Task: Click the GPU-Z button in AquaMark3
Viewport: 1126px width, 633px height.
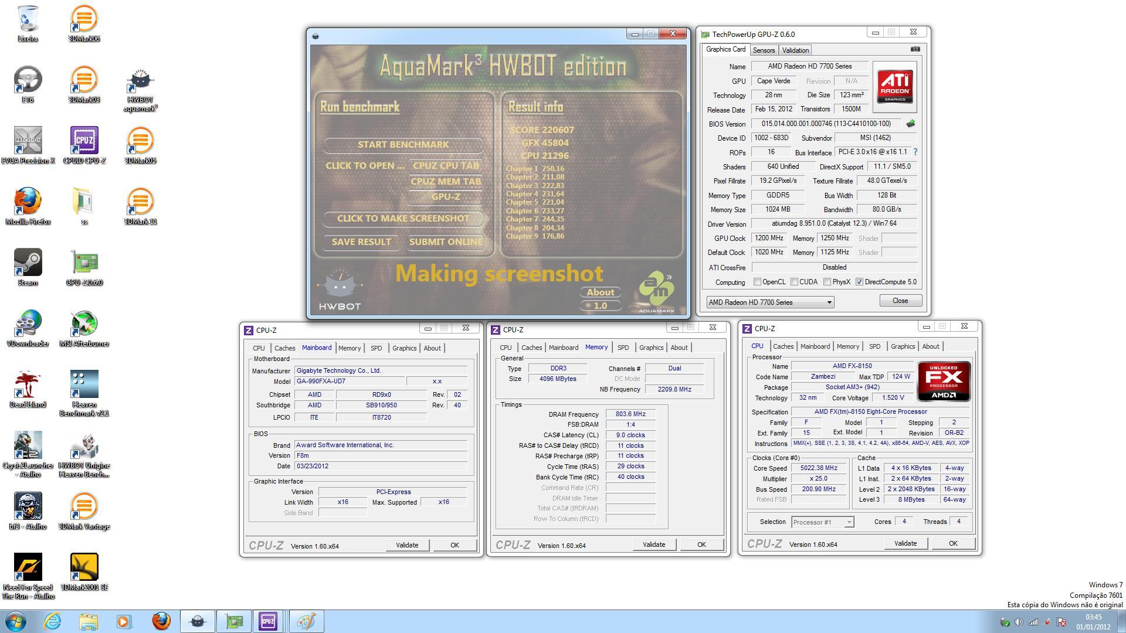Action: (x=446, y=196)
